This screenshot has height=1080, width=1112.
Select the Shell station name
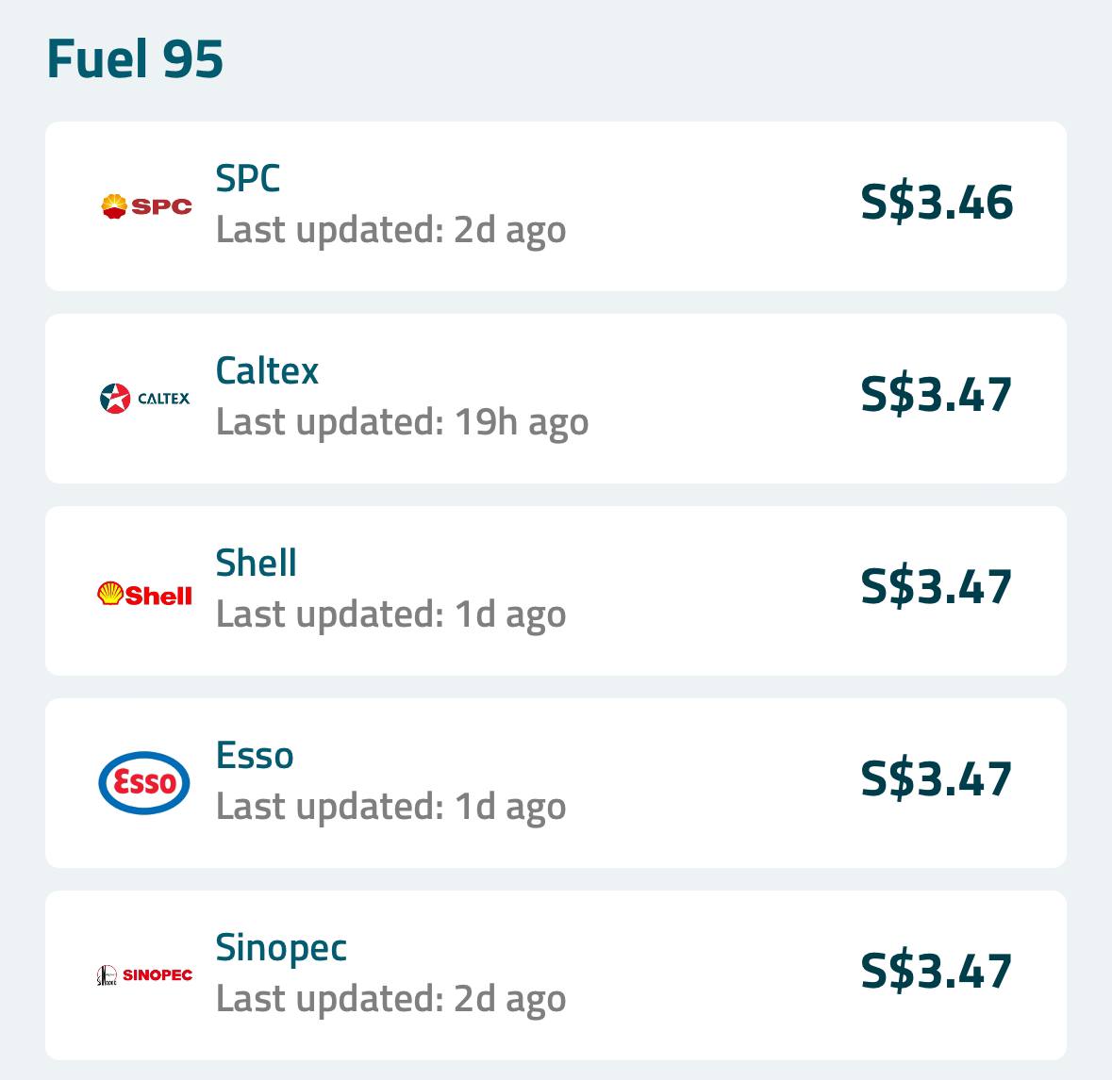click(x=256, y=563)
